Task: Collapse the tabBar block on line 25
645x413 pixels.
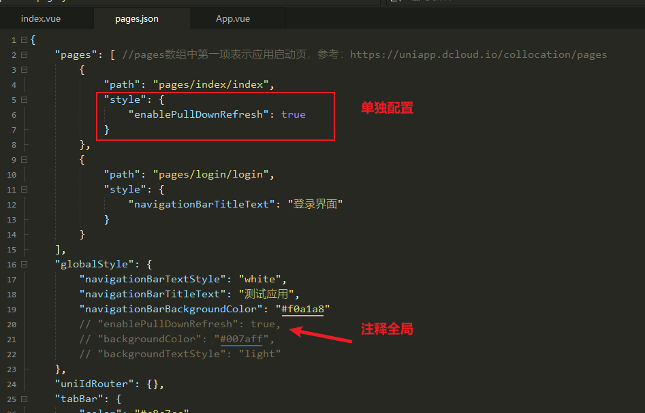Action: point(23,398)
